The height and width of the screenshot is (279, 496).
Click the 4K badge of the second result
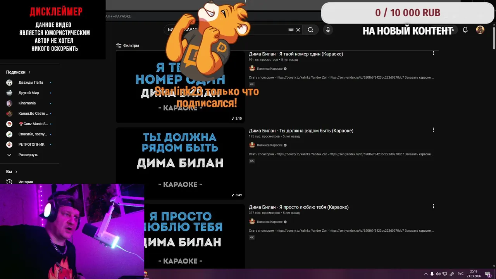252,161
